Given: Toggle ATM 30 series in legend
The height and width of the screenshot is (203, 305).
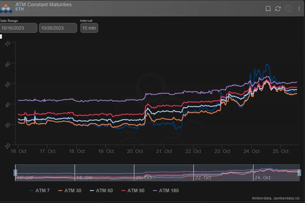Looking at the screenshot, I should (70, 191).
